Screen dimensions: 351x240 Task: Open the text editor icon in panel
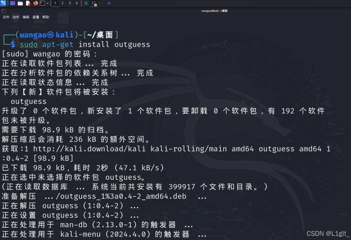[27, 3]
